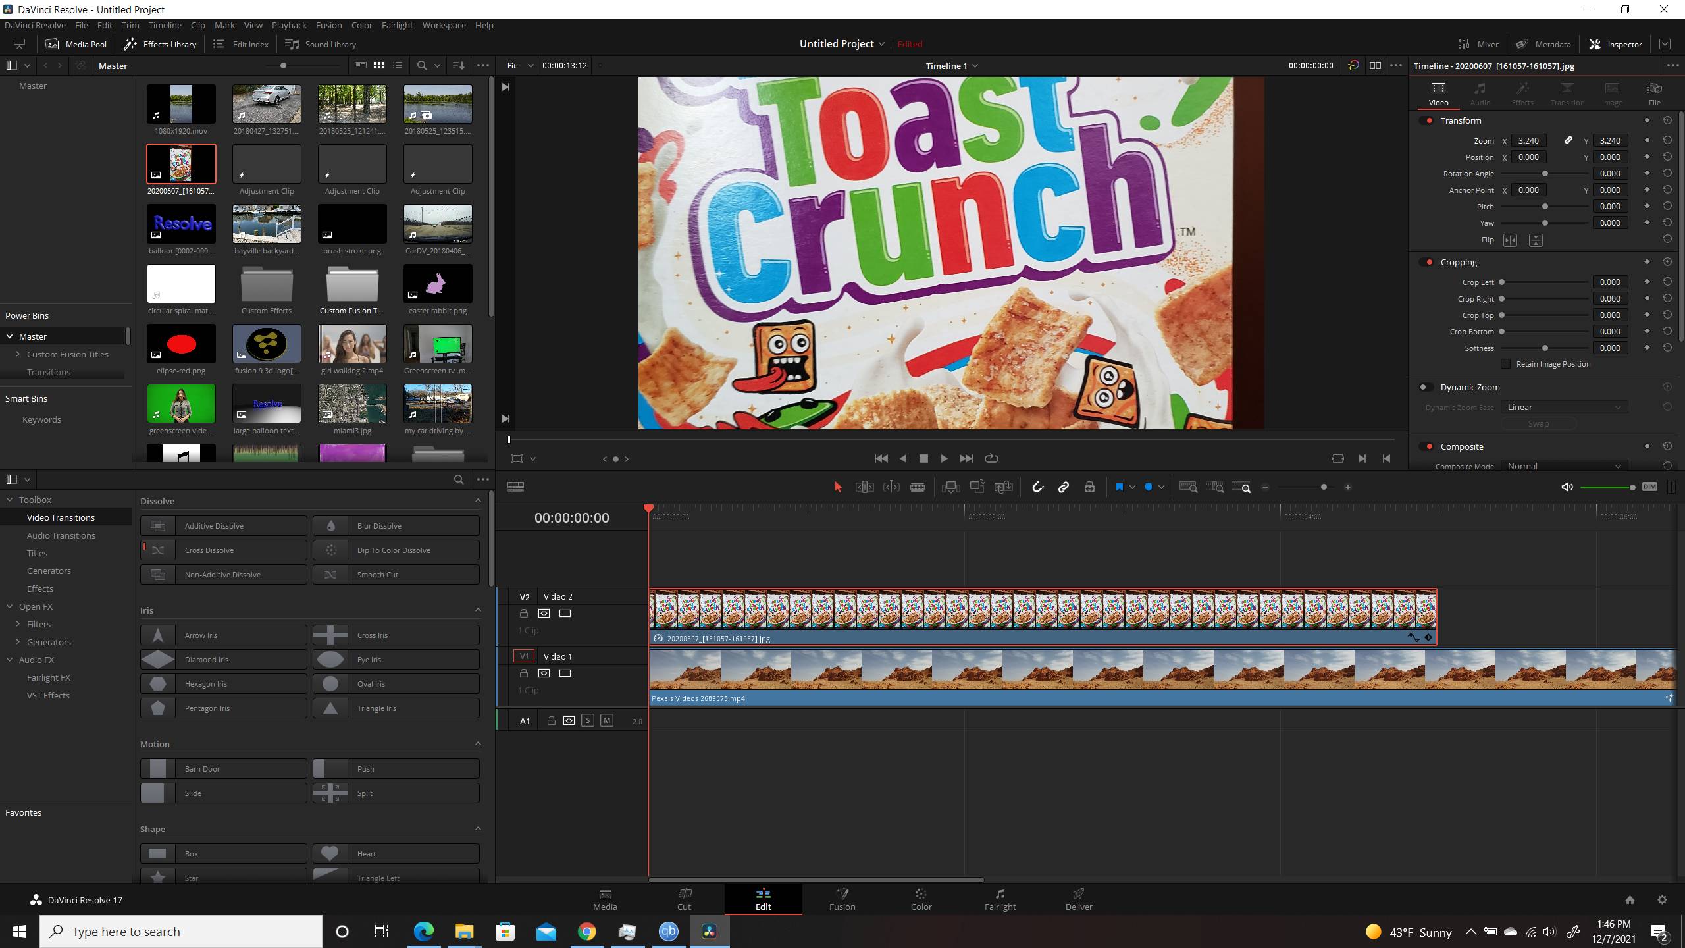
Task: Solo track A1 with S button
Action: (588, 720)
